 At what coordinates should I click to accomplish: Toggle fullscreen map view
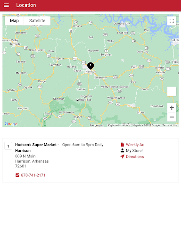[x=172, y=21]
